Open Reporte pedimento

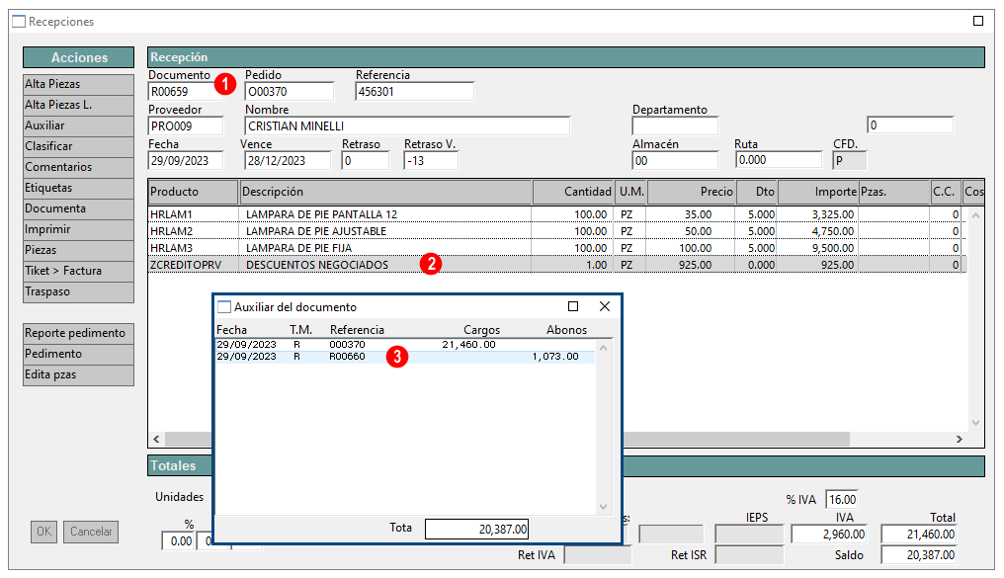tap(78, 334)
